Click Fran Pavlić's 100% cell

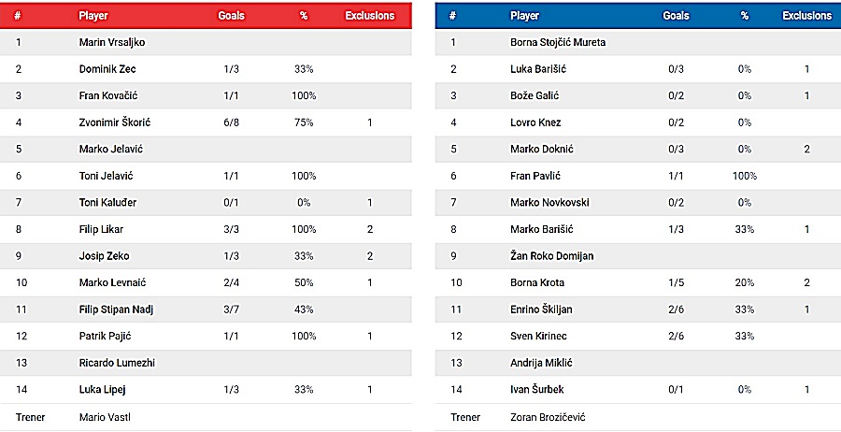tap(745, 176)
